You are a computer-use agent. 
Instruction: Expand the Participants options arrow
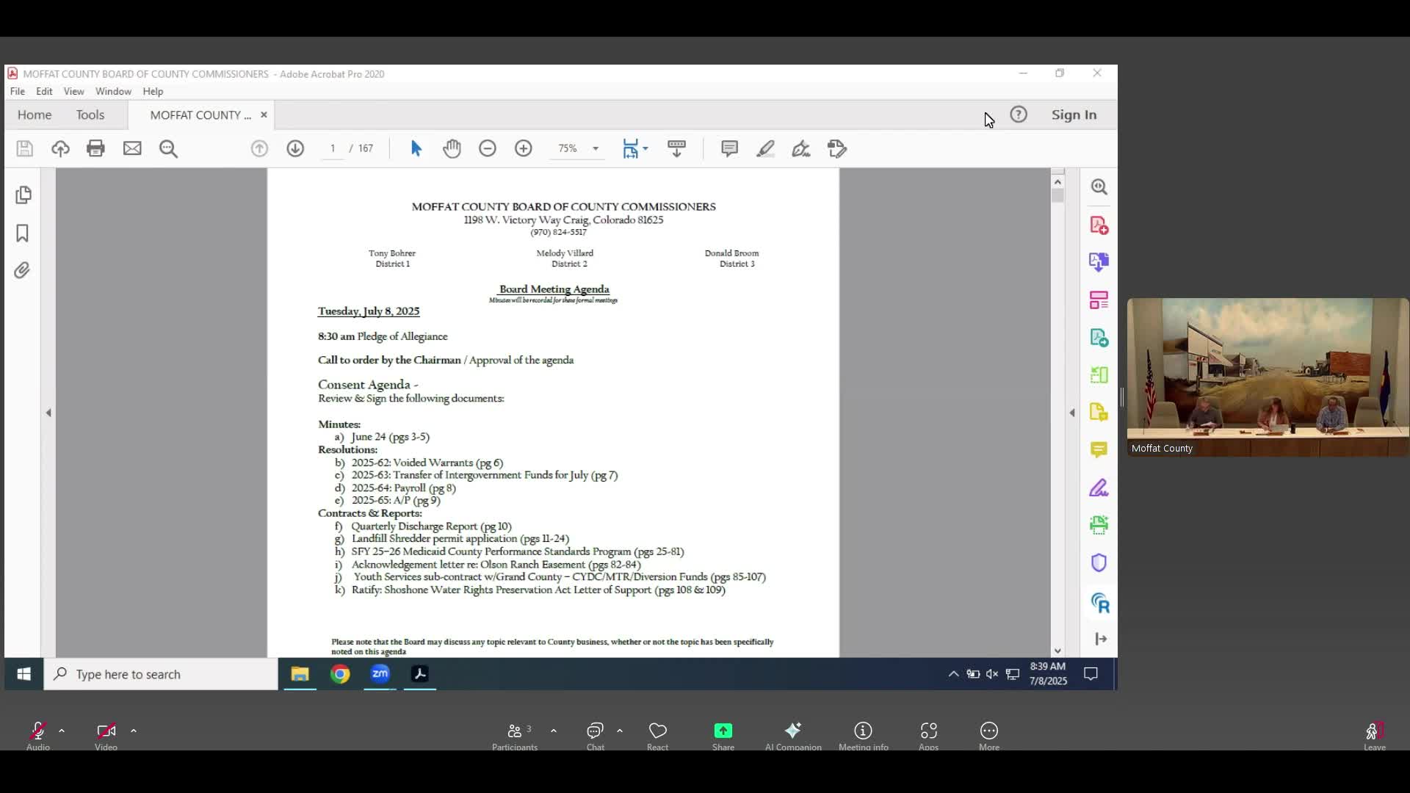click(554, 731)
